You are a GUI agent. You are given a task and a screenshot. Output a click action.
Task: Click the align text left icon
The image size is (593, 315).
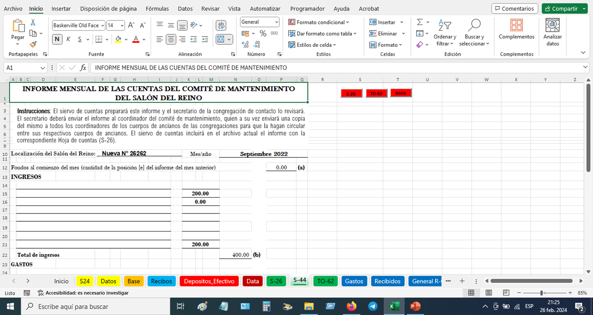coord(160,39)
